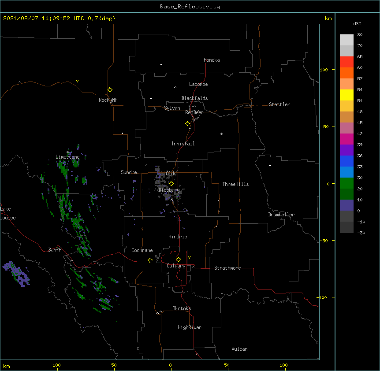The height and width of the screenshot is (371, 380).
Task: Click the Sylvan town label
Action: tap(172, 108)
